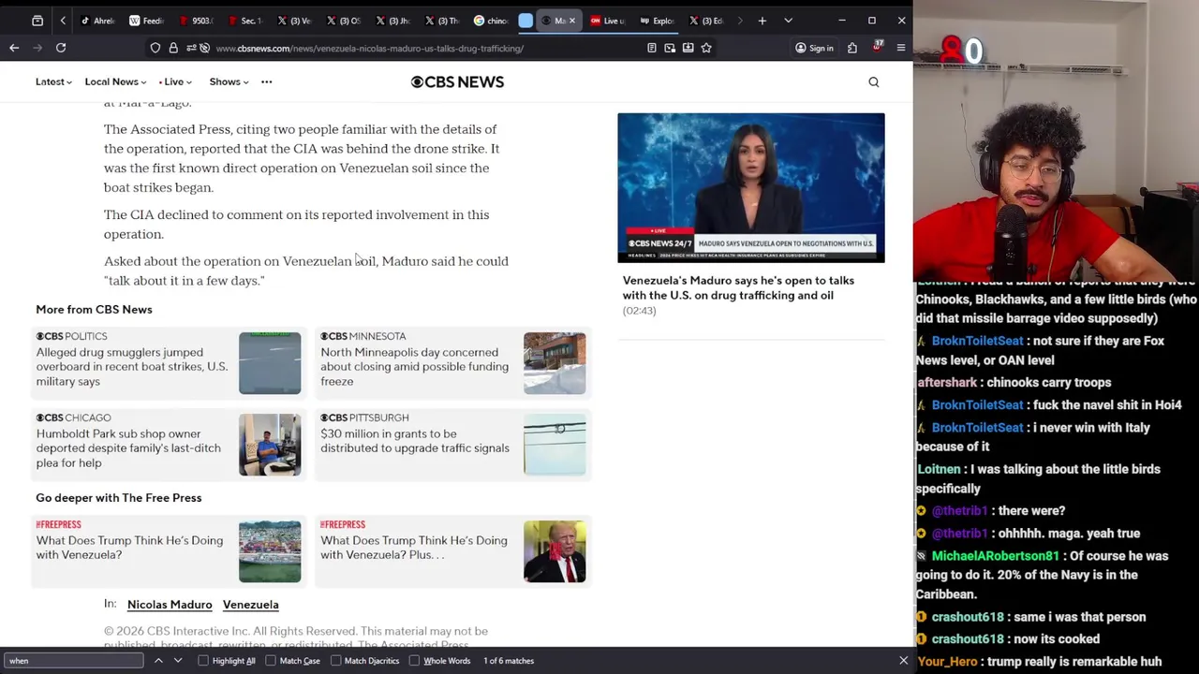The height and width of the screenshot is (674, 1199).
Task: Bookmark this page with star icon
Action: 706,48
